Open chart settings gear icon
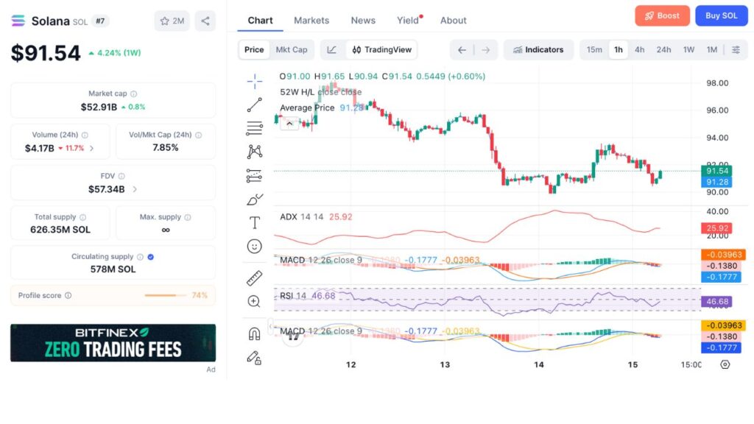The width and height of the screenshot is (754, 424). click(x=725, y=364)
